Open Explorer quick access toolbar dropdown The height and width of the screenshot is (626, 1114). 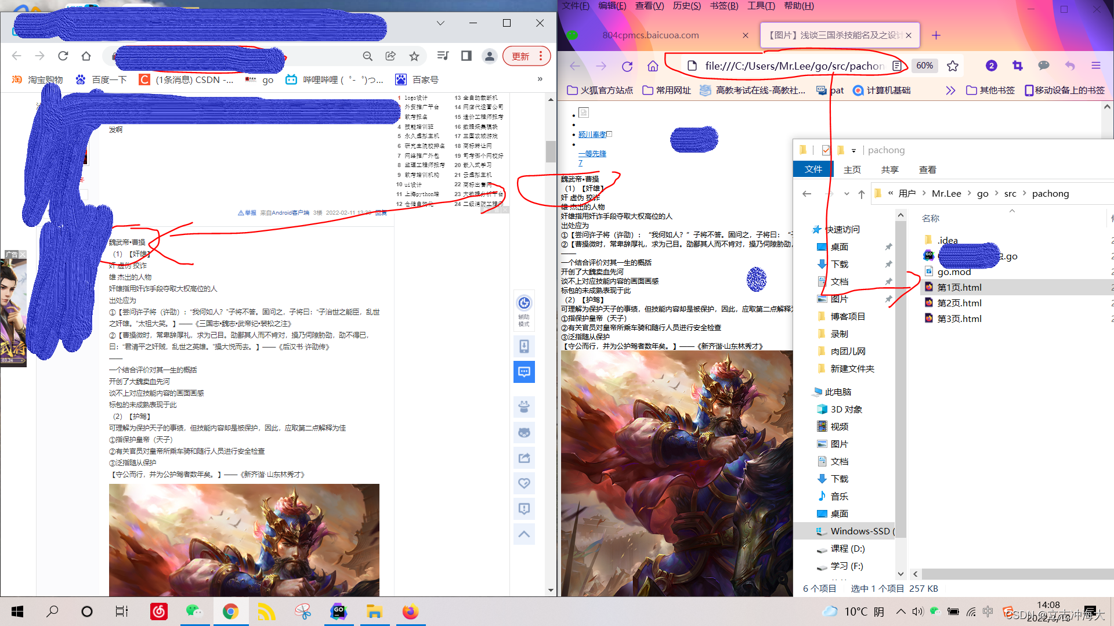tap(853, 150)
